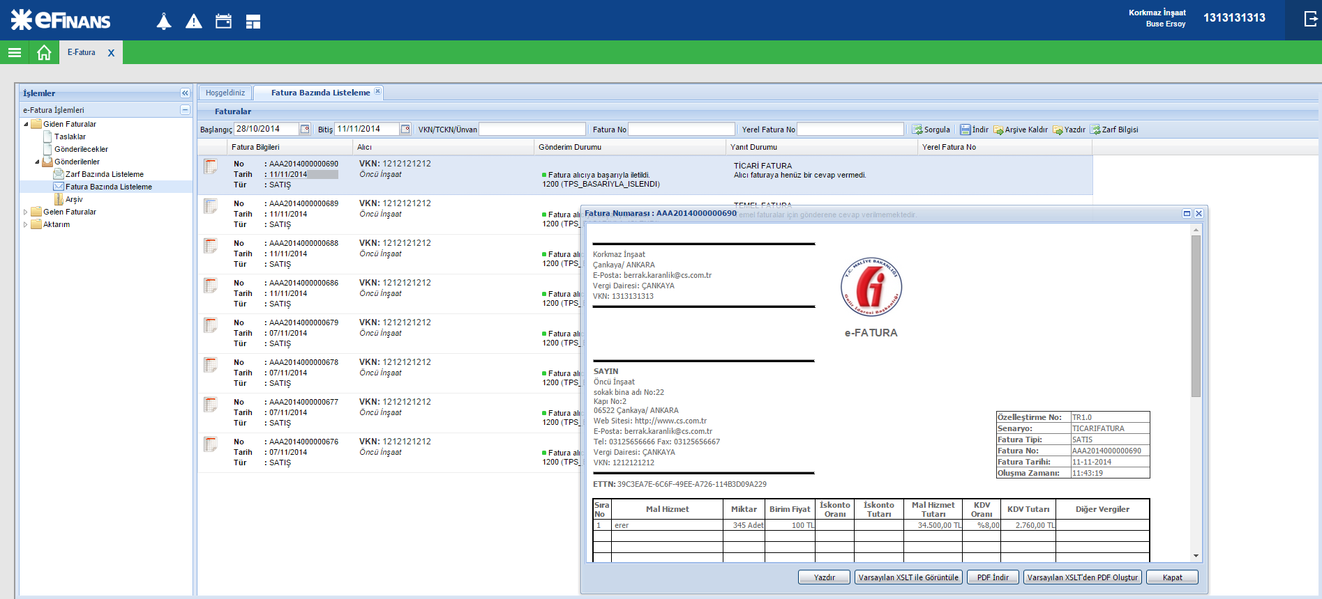
Task: Click Yazdır in the list toolbar
Action: (x=1069, y=130)
